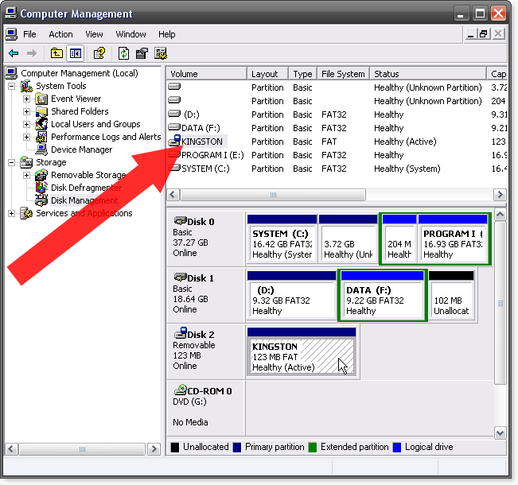Viewport: 518px width, 485px height.
Task: Open Device Manager in the tree
Action: pyautogui.click(x=81, y=149)
